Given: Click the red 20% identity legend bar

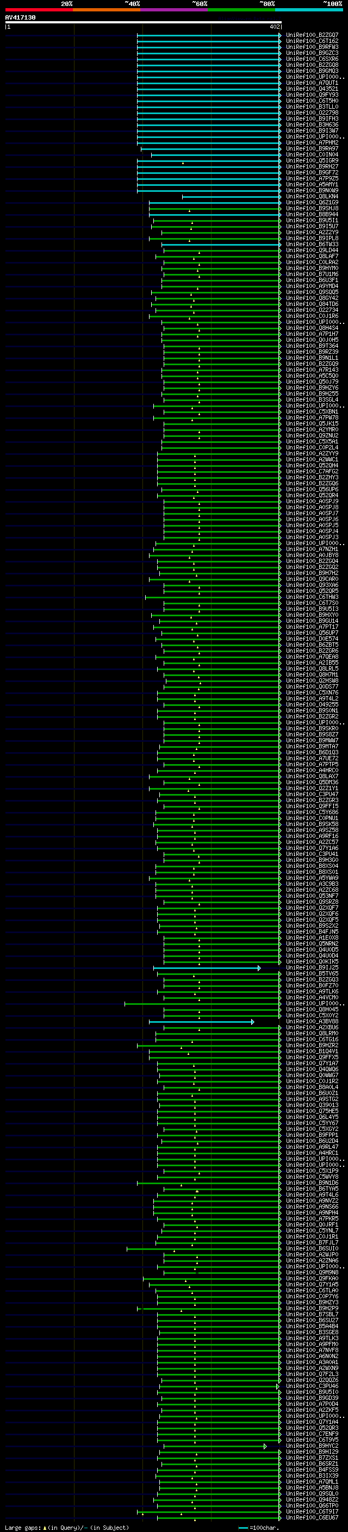Looking at the screenshot, I should (x=39, y=10).
